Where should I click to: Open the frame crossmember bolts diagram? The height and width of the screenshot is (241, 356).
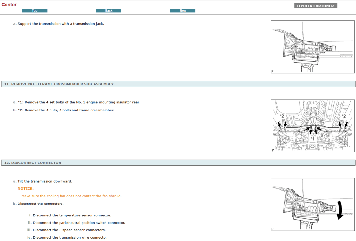[x=312, y=126]
